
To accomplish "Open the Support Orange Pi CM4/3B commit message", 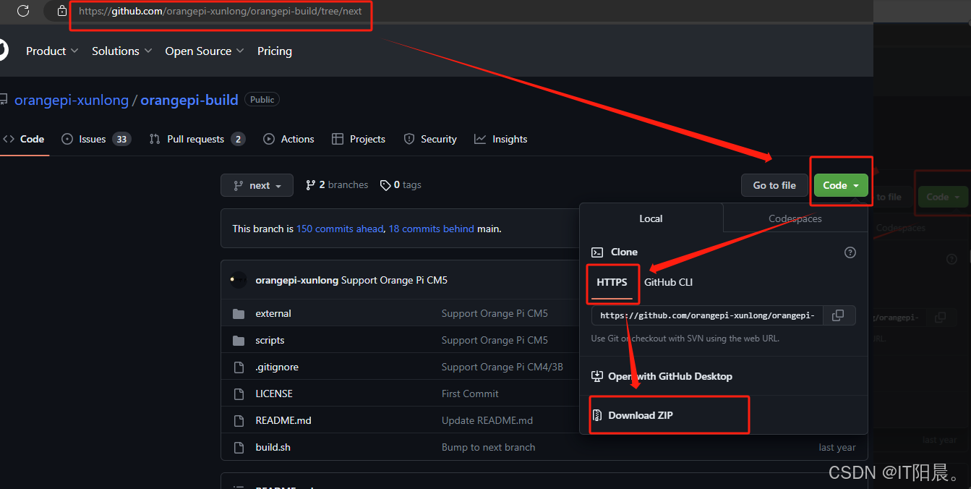I will pos(502,367).
